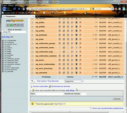Insert icon for wp_usermeta table
Viewport: 127px width, 113px height.
pyautogui.click(x=72, y=73)
